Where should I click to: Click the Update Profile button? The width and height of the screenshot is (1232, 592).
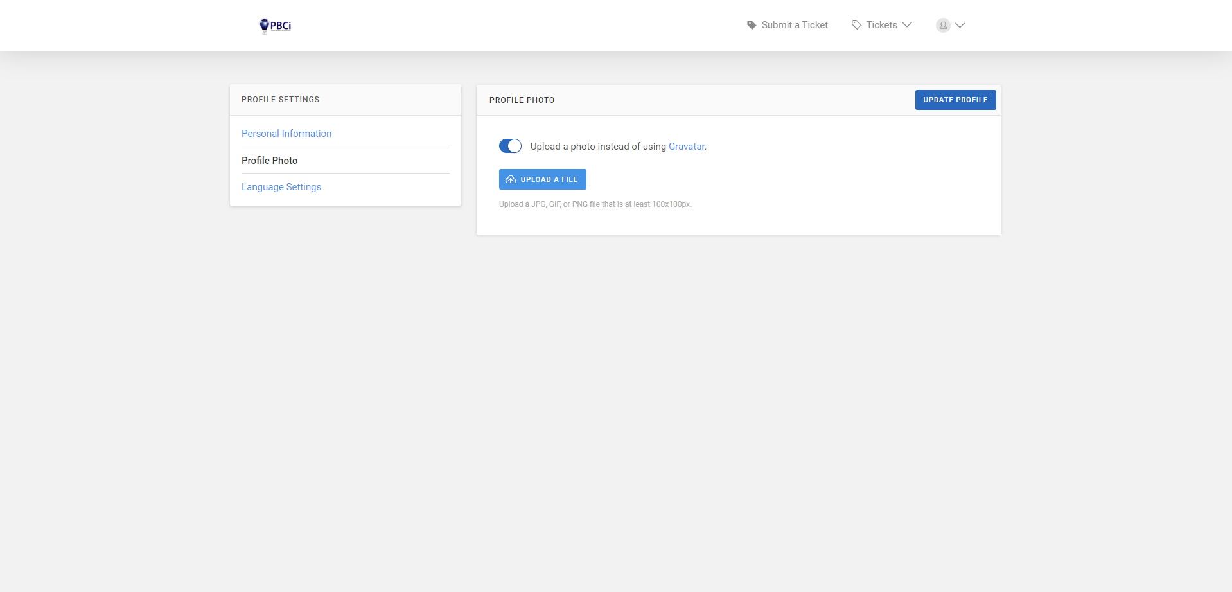coord(956,100)
